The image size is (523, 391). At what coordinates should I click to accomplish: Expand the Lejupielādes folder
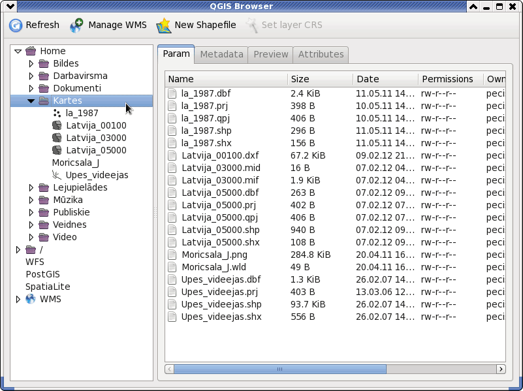(31, 187)
